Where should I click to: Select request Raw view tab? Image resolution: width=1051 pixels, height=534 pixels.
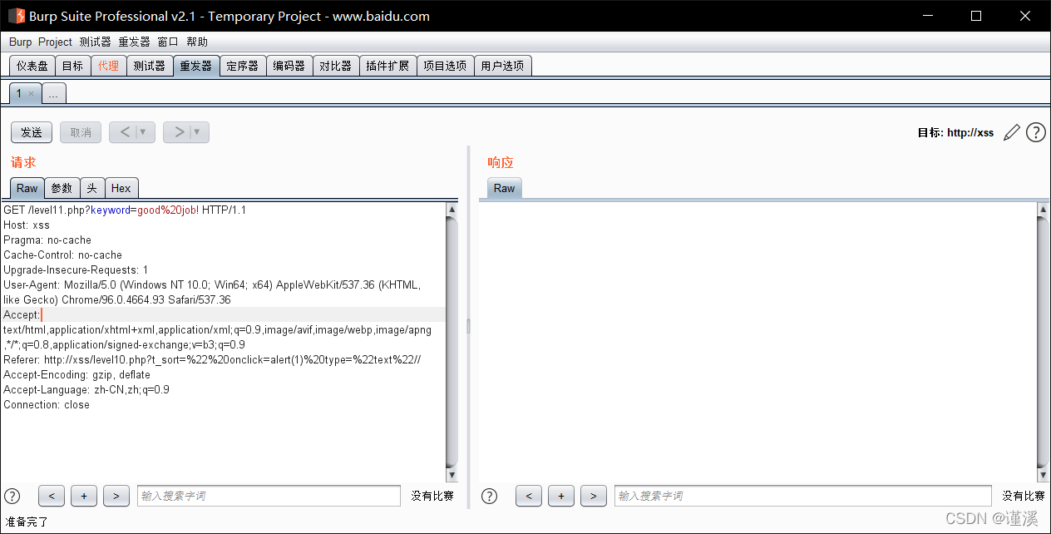pos(27,188)
